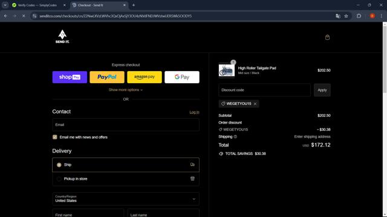
Task: Open the Country/Region dropdown
Action: [126, 199]
